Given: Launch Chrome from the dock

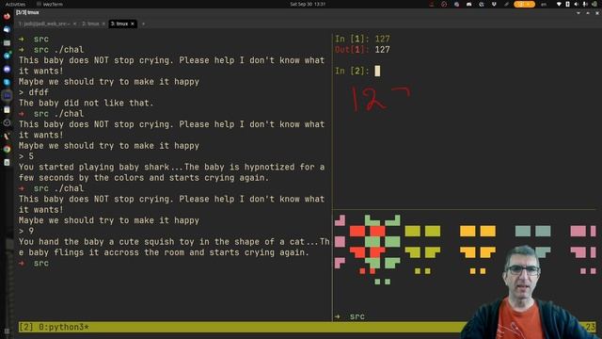Looking at the screenshot, I should (7, 149).
